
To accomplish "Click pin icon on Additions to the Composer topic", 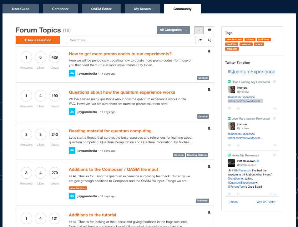I will click(x=209, y=167).
